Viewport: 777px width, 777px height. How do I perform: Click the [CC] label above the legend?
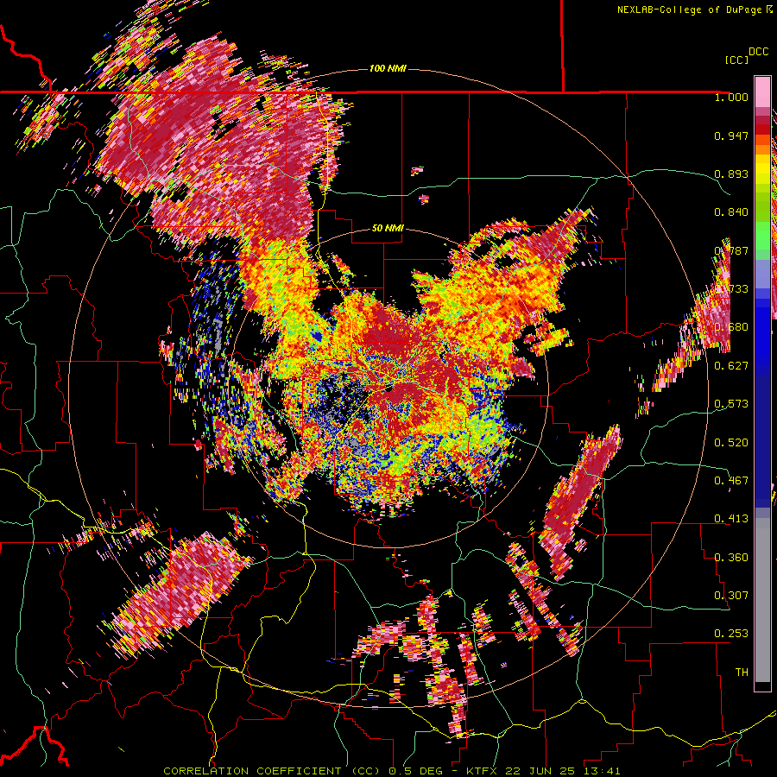(x=737, y=60)
